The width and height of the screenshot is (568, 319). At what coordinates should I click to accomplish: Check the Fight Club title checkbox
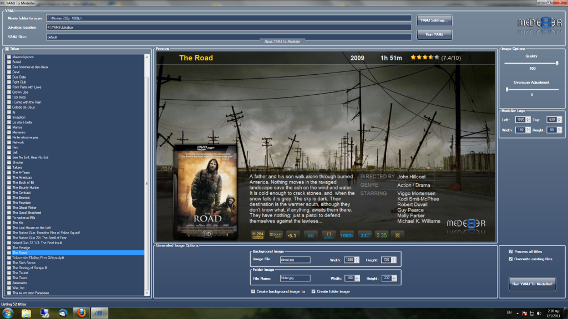[9, 82]
